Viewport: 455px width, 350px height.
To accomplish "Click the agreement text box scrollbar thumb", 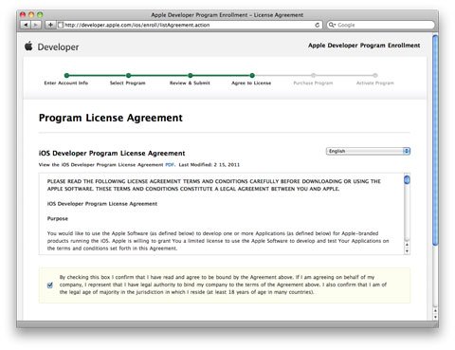I will 407,180.
